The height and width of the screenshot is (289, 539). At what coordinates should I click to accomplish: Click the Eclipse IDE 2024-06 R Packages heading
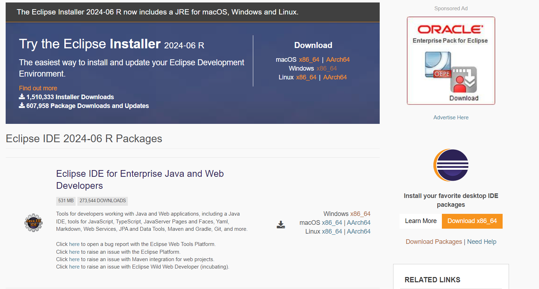click(x=84, y=139)
